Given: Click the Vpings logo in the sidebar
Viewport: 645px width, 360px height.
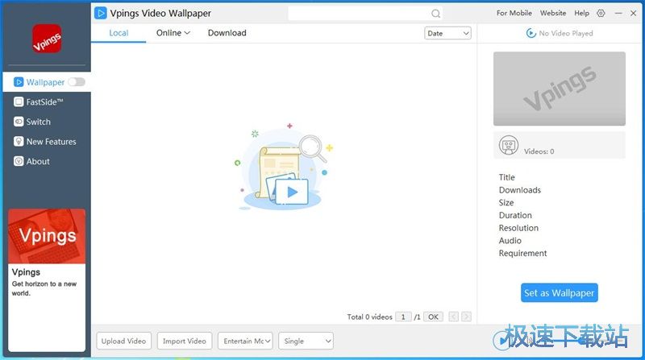Looking at the screenshot, I should 46,39.
